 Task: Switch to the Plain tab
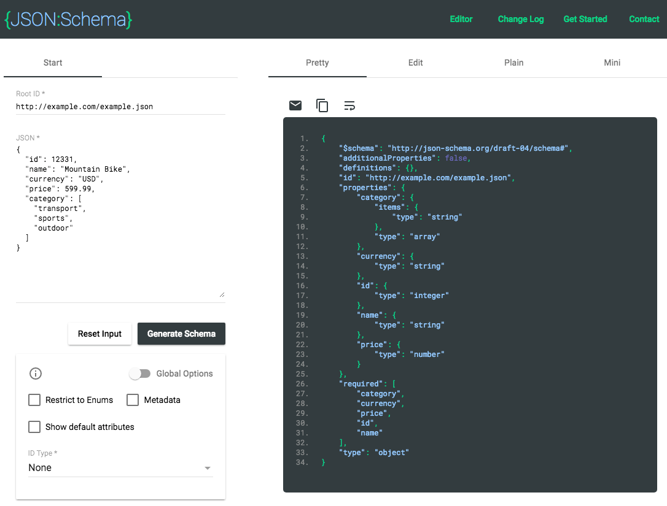click(513, 63)
